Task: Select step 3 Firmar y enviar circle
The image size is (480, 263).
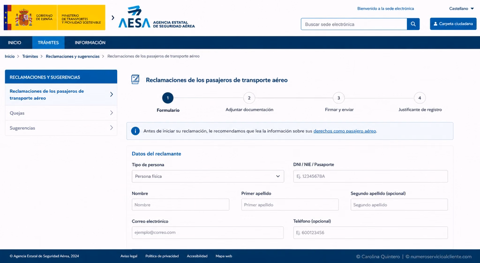Action: pos(338,98)
